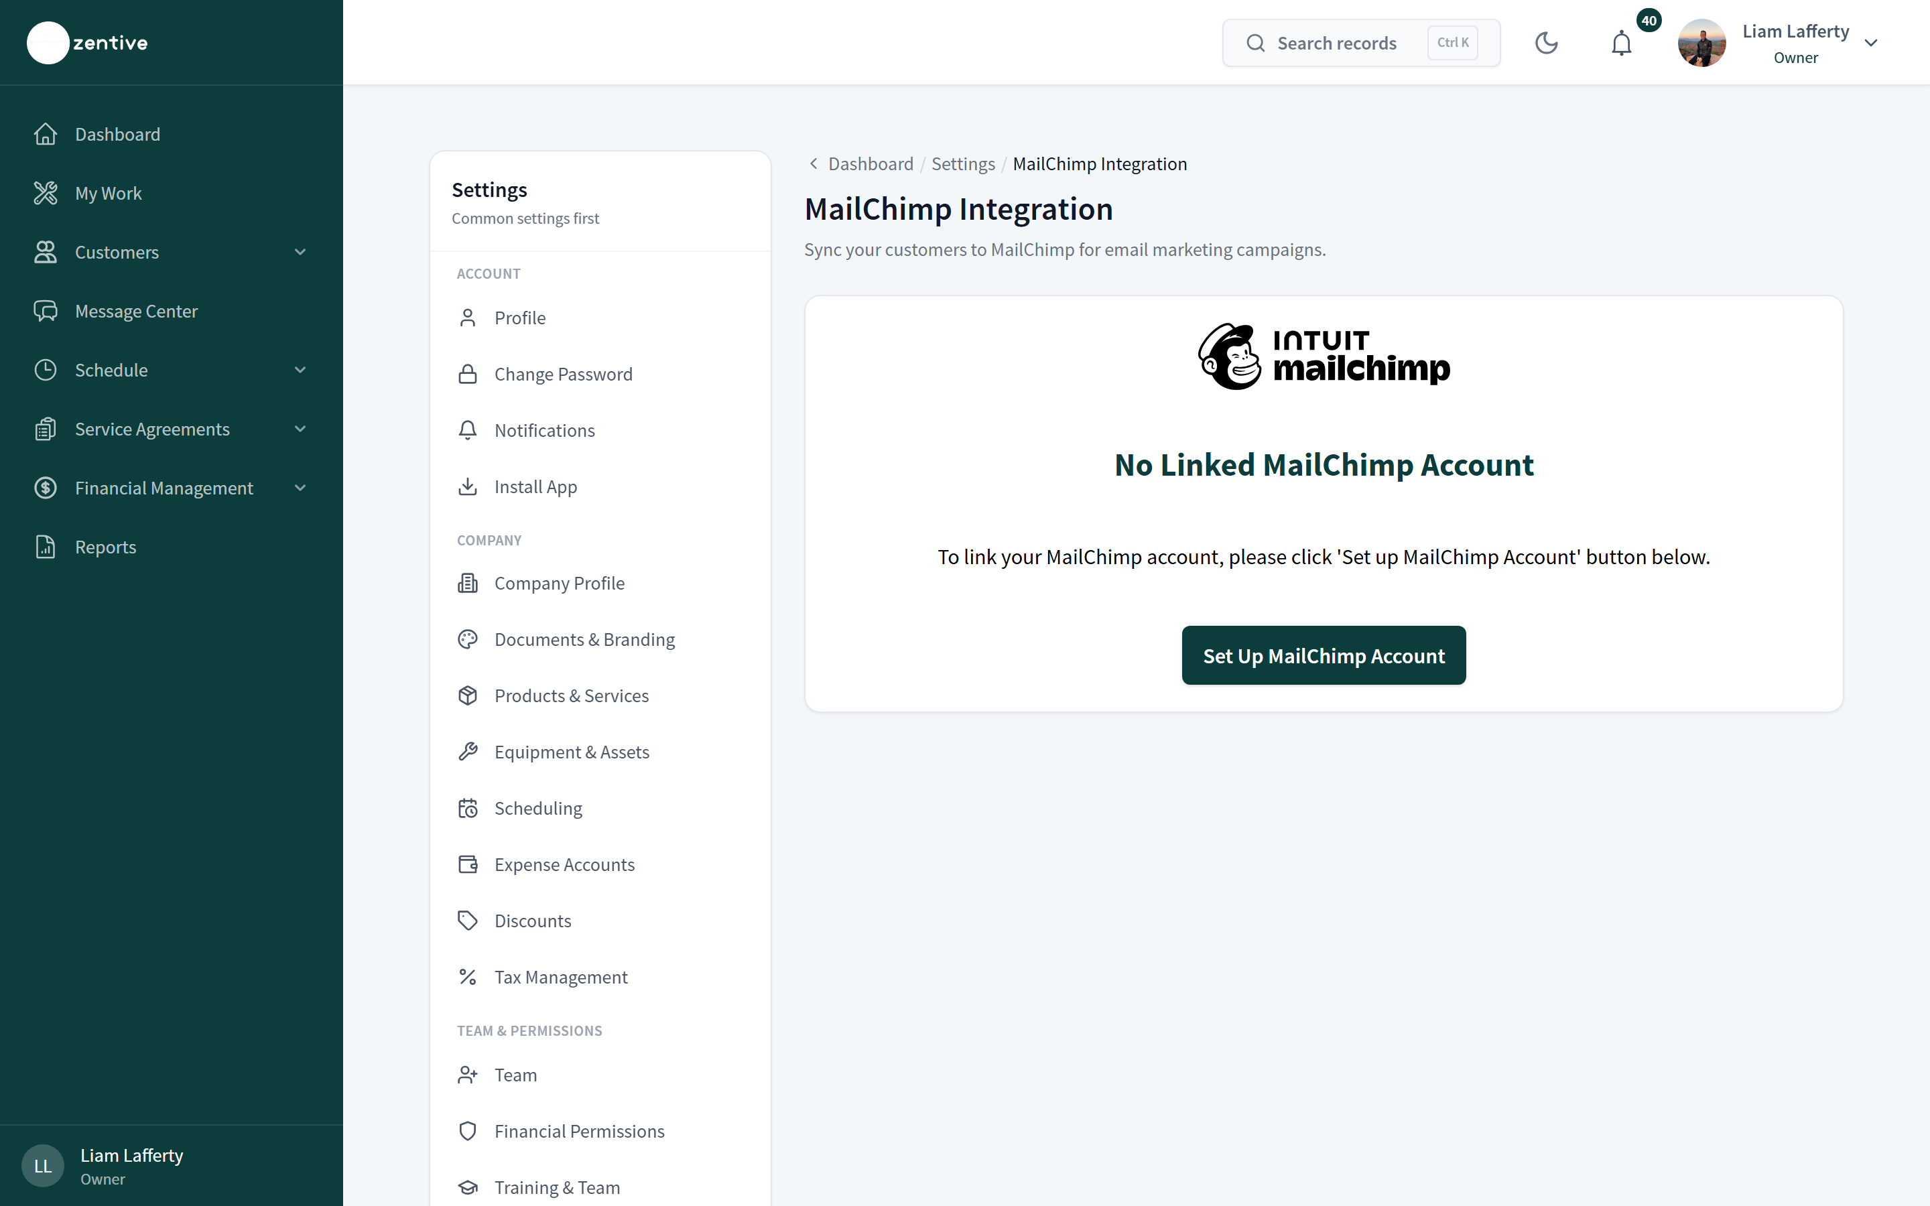Screen dimensions: 1930x1206
Task: Expand the Service Agreements submenu chevron
Action: [x=301, y=429]
